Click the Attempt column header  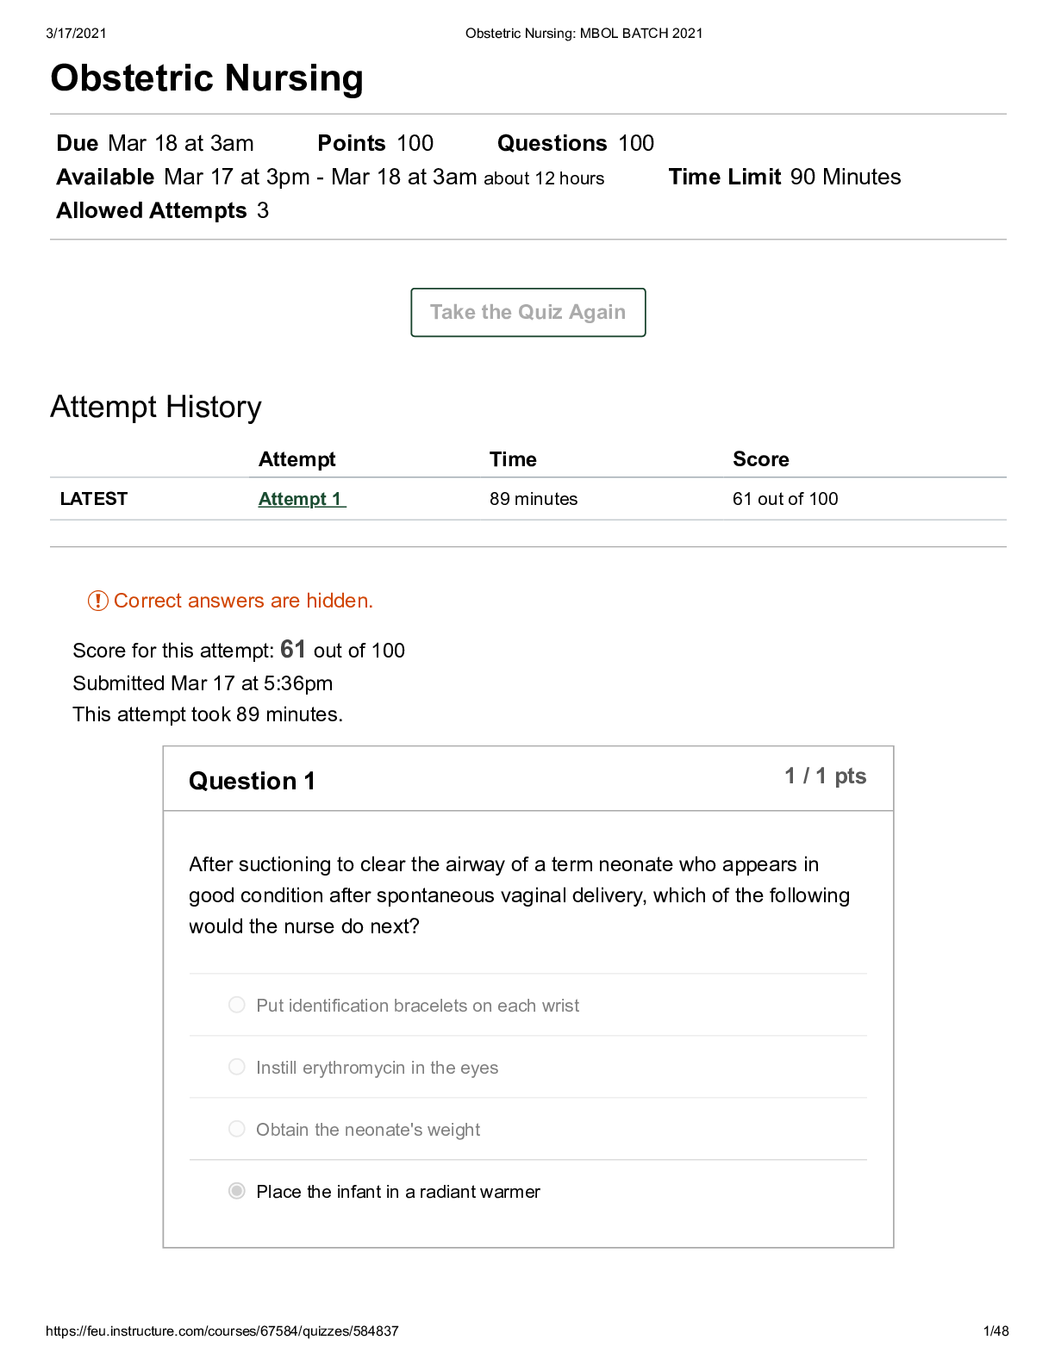pyautogui.click(x=297, y=459)
